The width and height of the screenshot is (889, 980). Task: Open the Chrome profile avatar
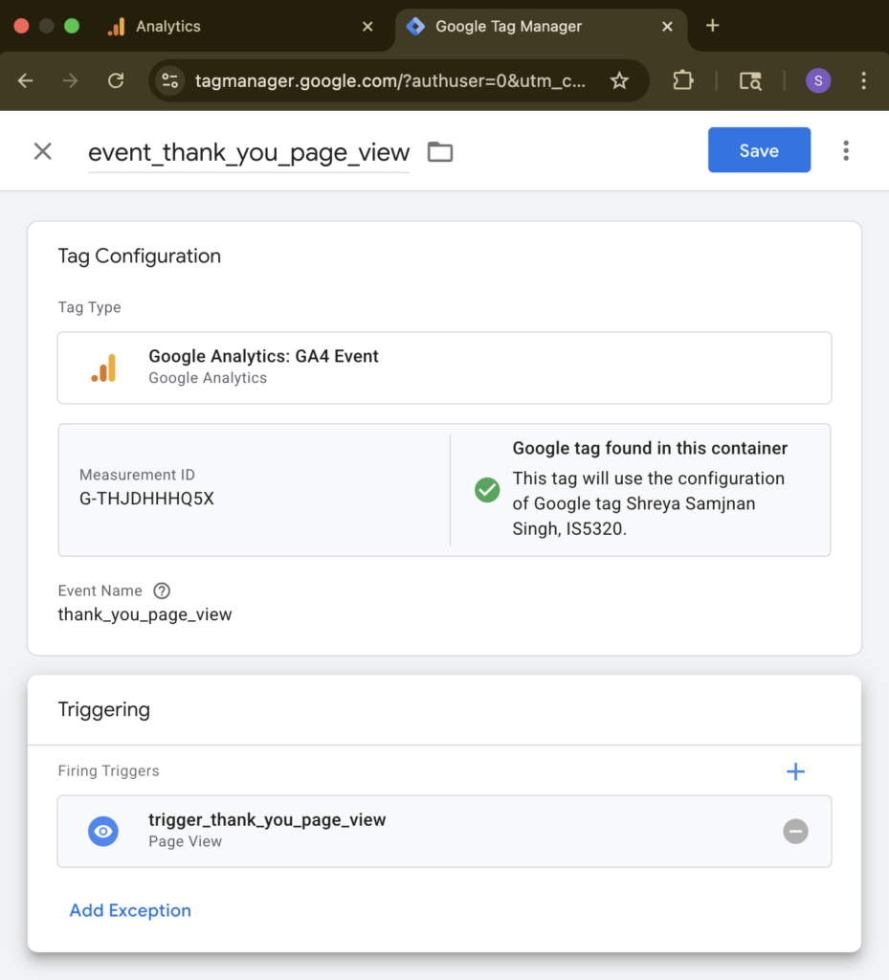click(x=818, y=81)
